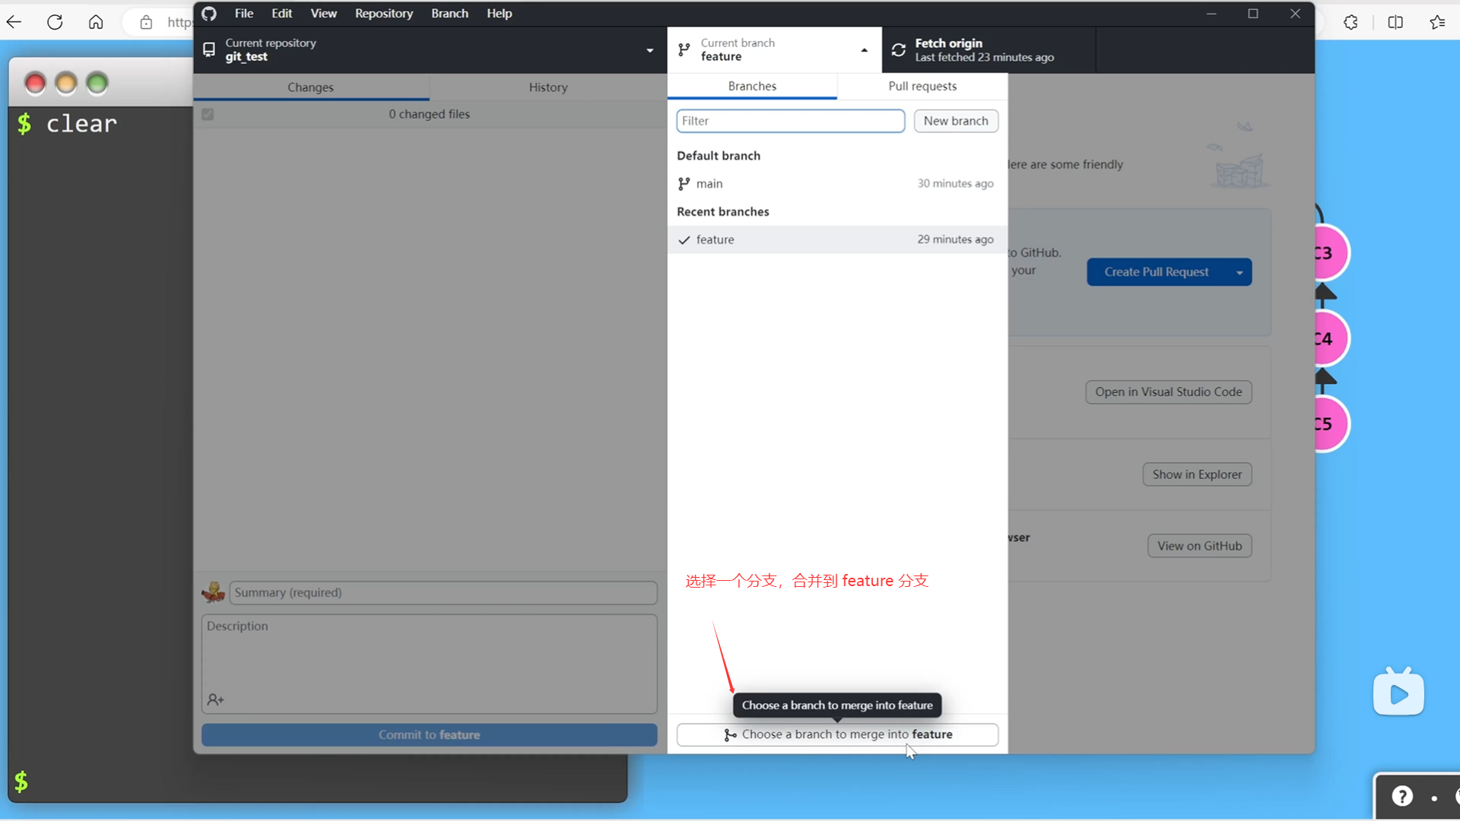Image resolution: width=1460 pixels, height=821 pixels.
Task: Choose a branch to merge into feature
Action: click(x=837, y=734)
